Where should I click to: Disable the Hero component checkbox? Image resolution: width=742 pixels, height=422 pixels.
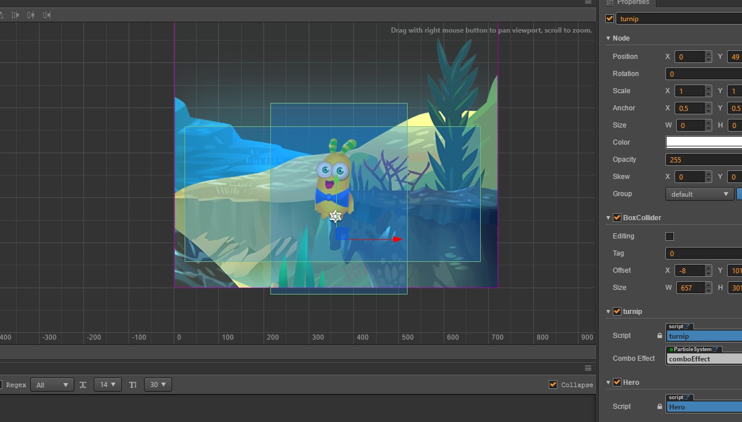(x=617, y=382)
